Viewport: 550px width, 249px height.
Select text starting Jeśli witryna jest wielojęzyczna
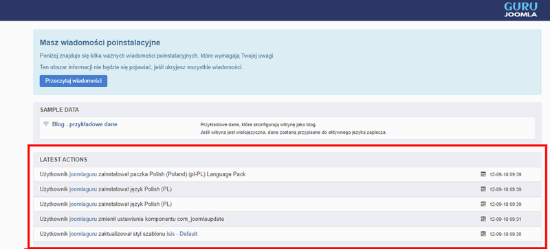coord(294,132)
